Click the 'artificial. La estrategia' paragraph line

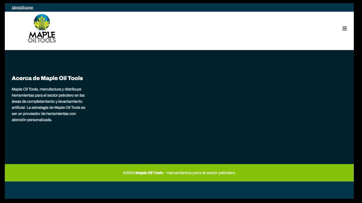coord(48,107)
